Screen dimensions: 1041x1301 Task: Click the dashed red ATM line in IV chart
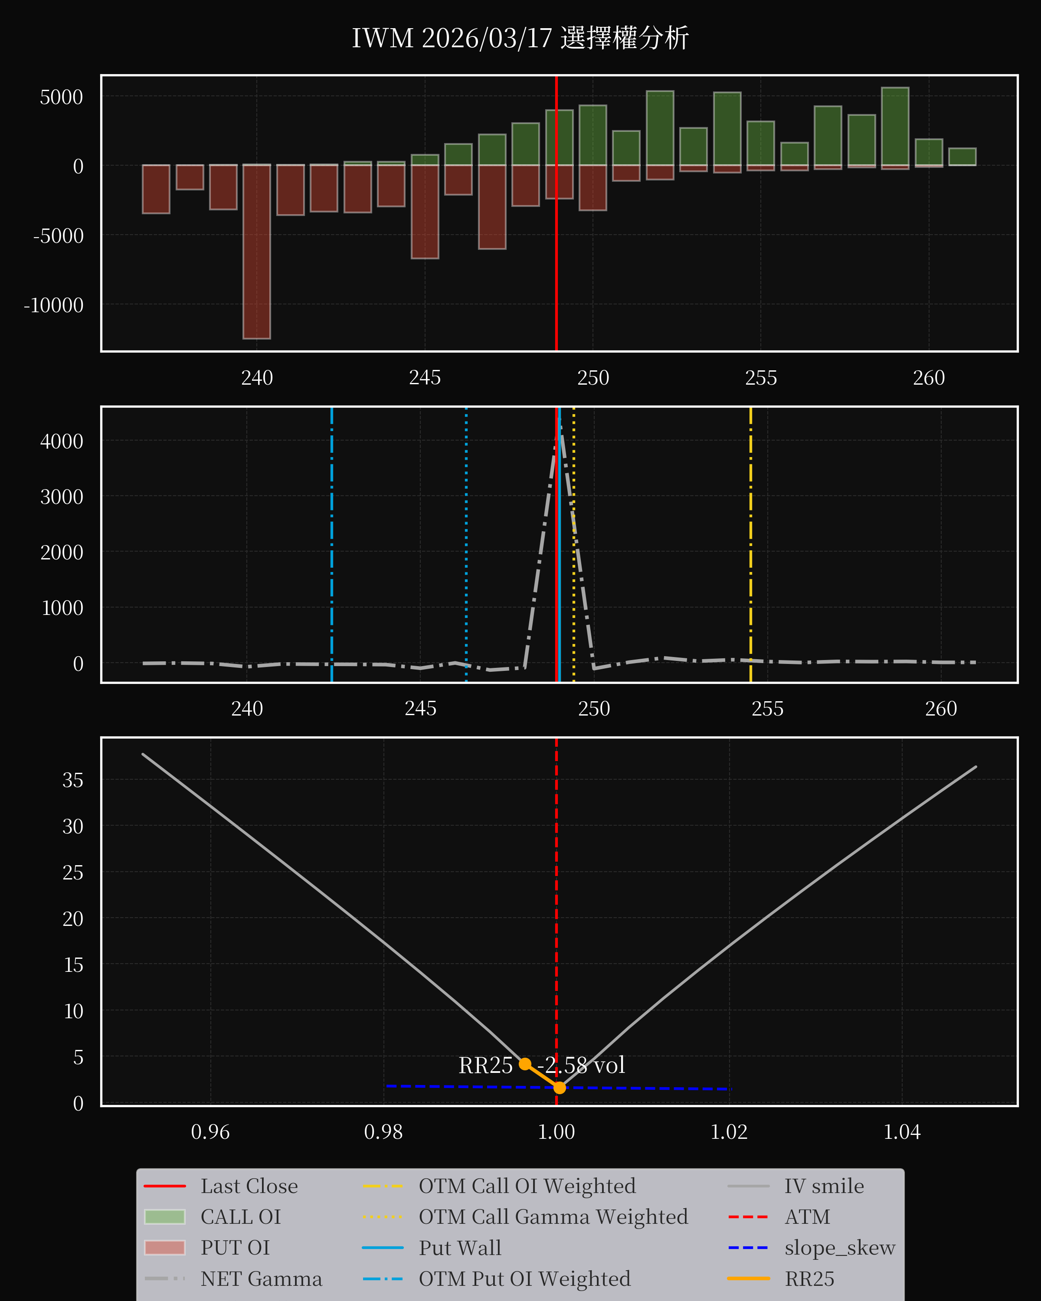557,922
